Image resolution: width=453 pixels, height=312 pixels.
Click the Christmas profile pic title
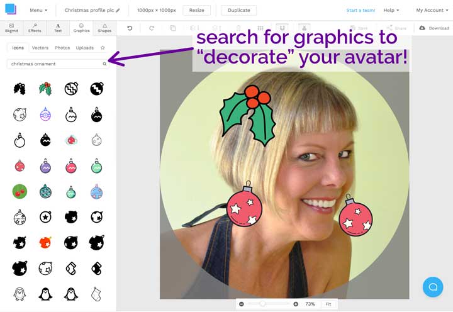tap(89, 10)
